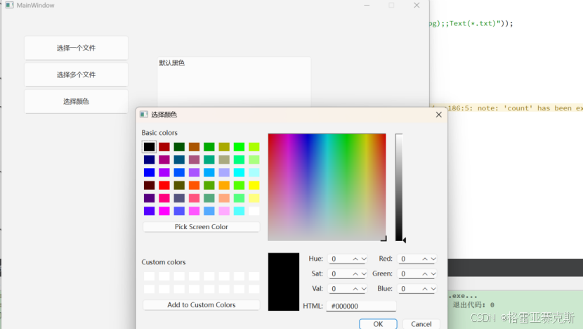
Task: Select last custom color slot in second row
Action: coord(254,289)
